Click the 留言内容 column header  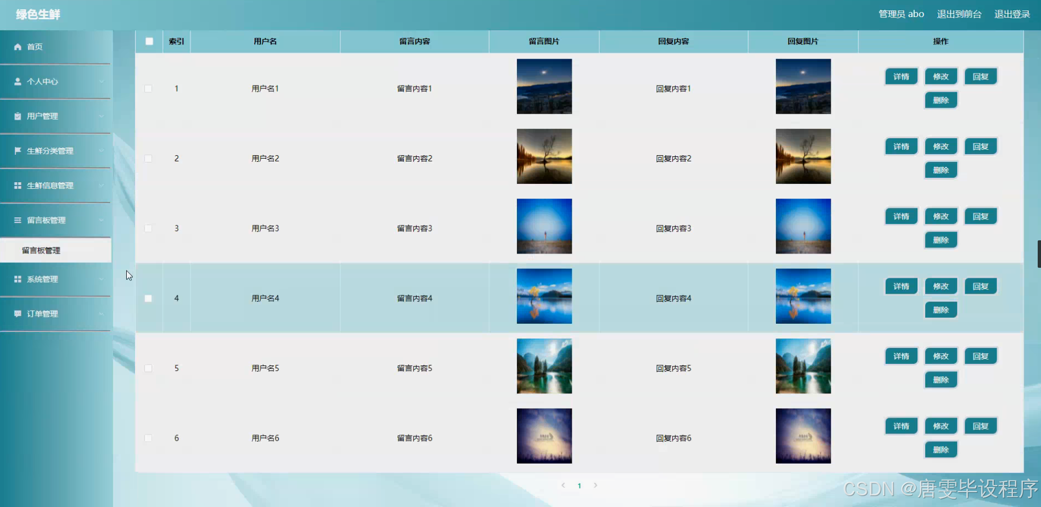pos(414,41)
